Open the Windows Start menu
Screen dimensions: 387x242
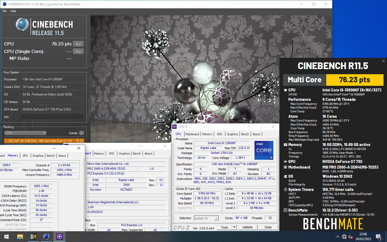coord(6,237)
